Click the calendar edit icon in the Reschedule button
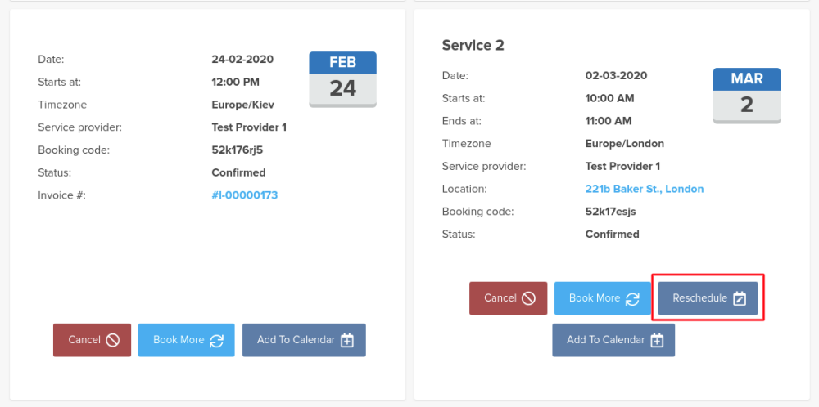The height and width of the screenshot is (407, 819). 740,298
